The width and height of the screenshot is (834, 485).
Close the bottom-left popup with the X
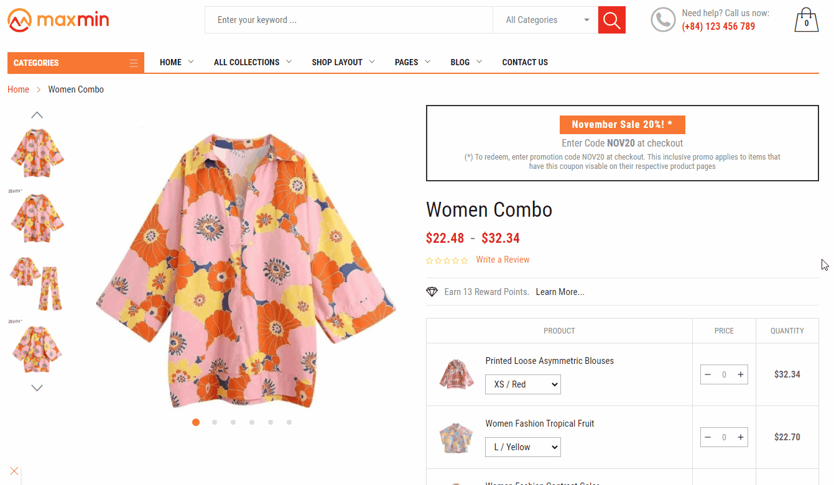click(x=14, y=471)
